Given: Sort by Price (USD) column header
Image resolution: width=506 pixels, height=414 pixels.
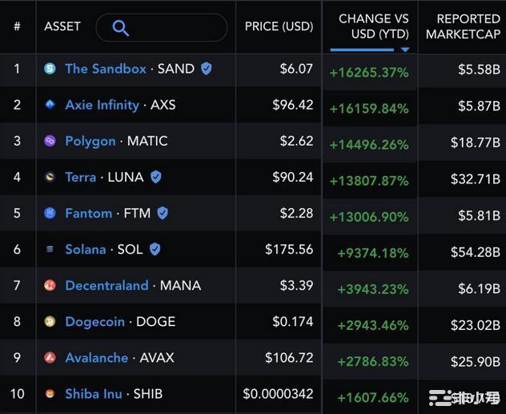Looking at the screenshot, I should (x=279, y=26).
